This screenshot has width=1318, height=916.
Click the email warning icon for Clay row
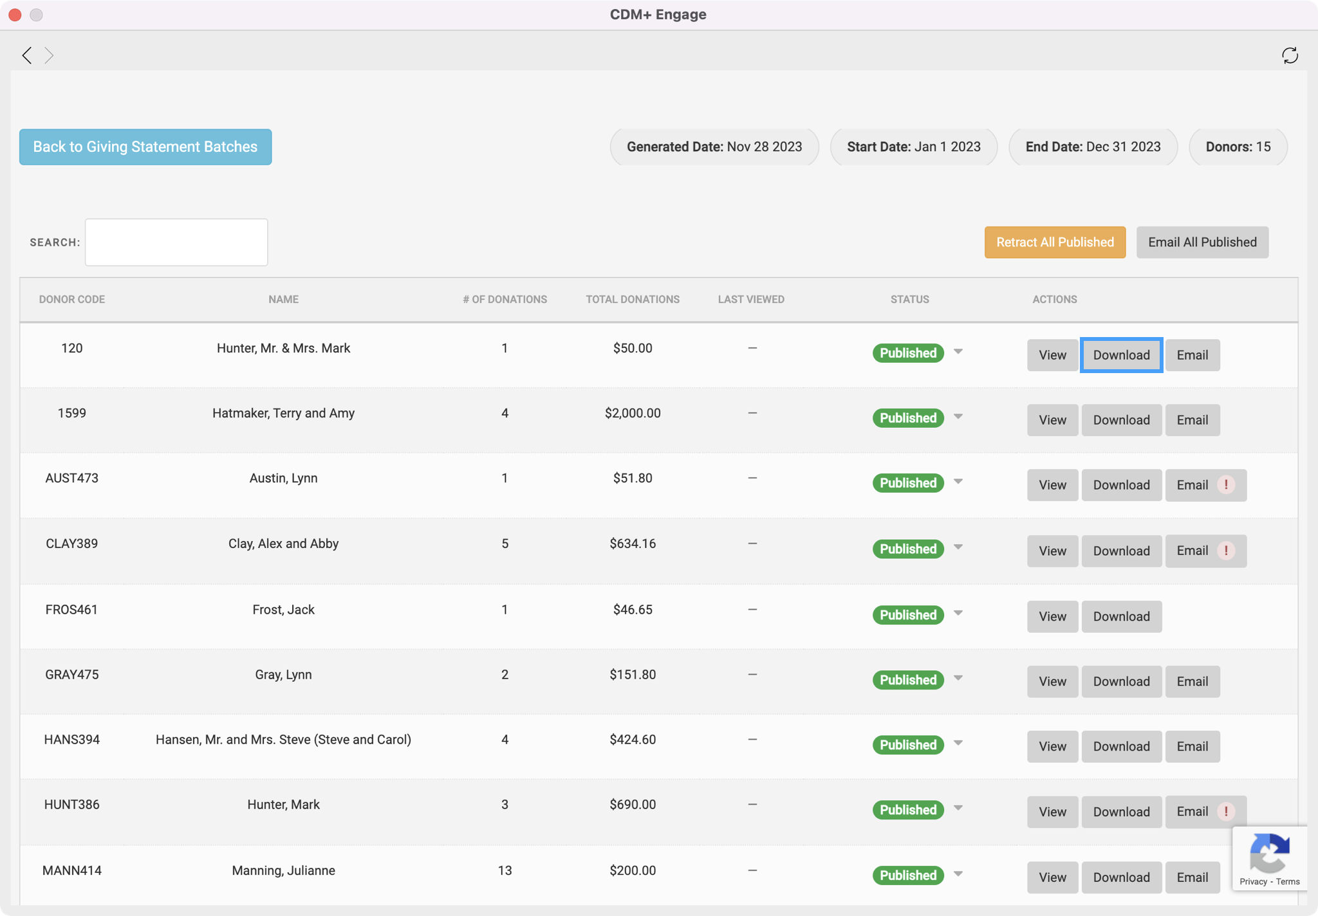tap(1226, 551)
